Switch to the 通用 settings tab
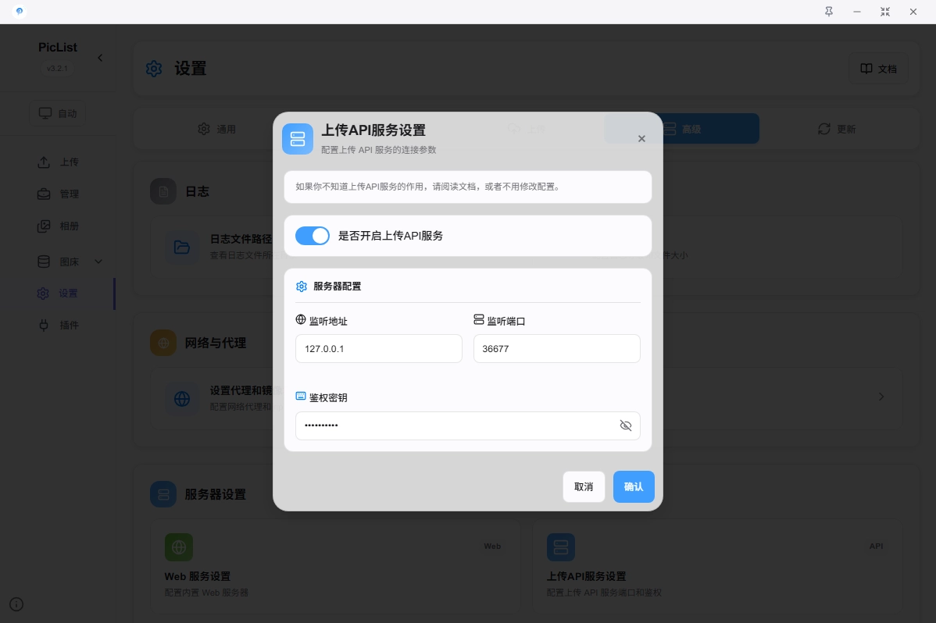936x623 pixels. [x=216, y=129]
